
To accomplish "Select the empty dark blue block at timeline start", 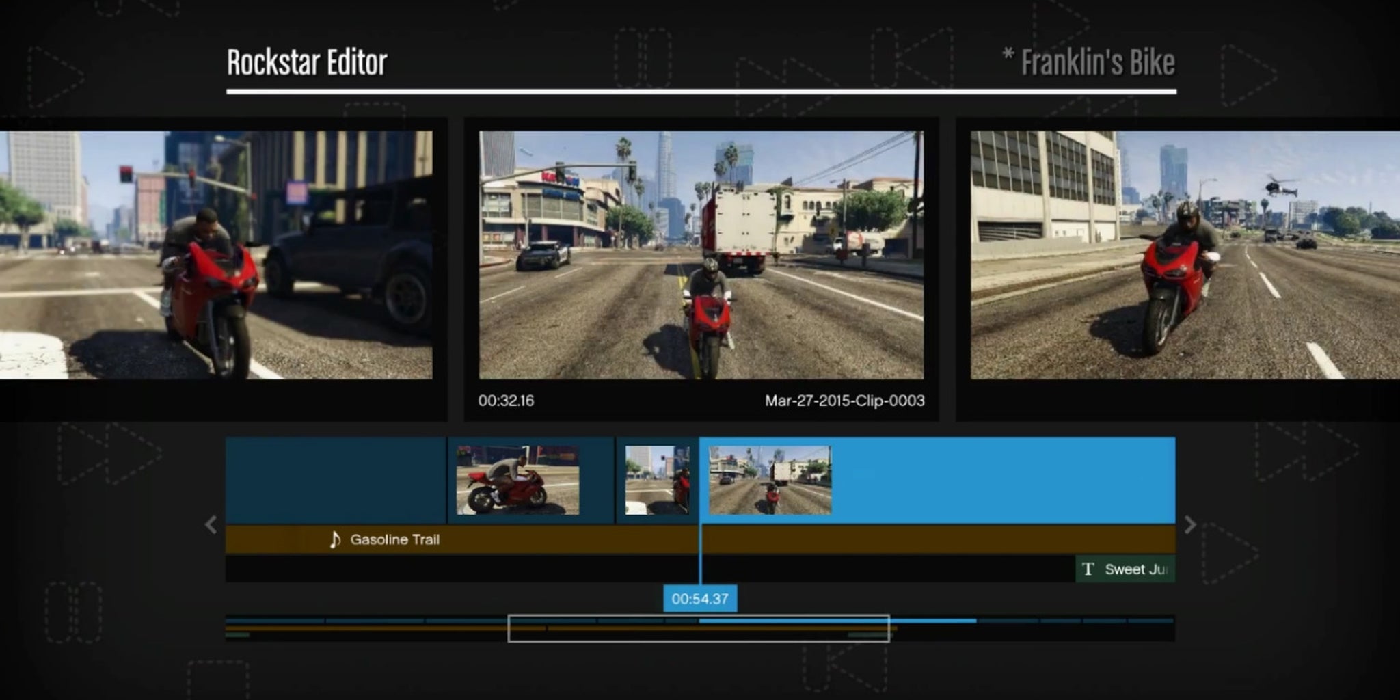I will [x=335, y=481].
